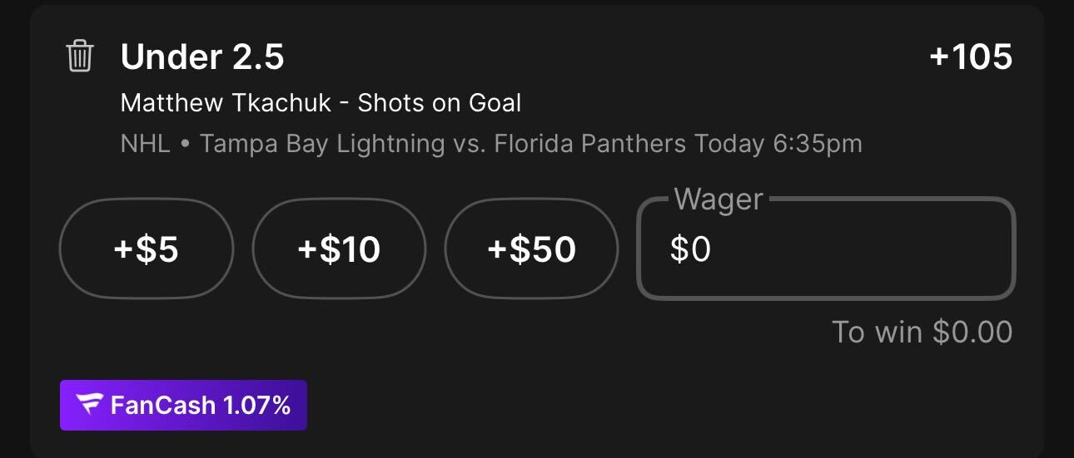Click the To win $0.00 payout text
Image resolution: width=1074 pixels, height=458 pixels.
point(922,332)
